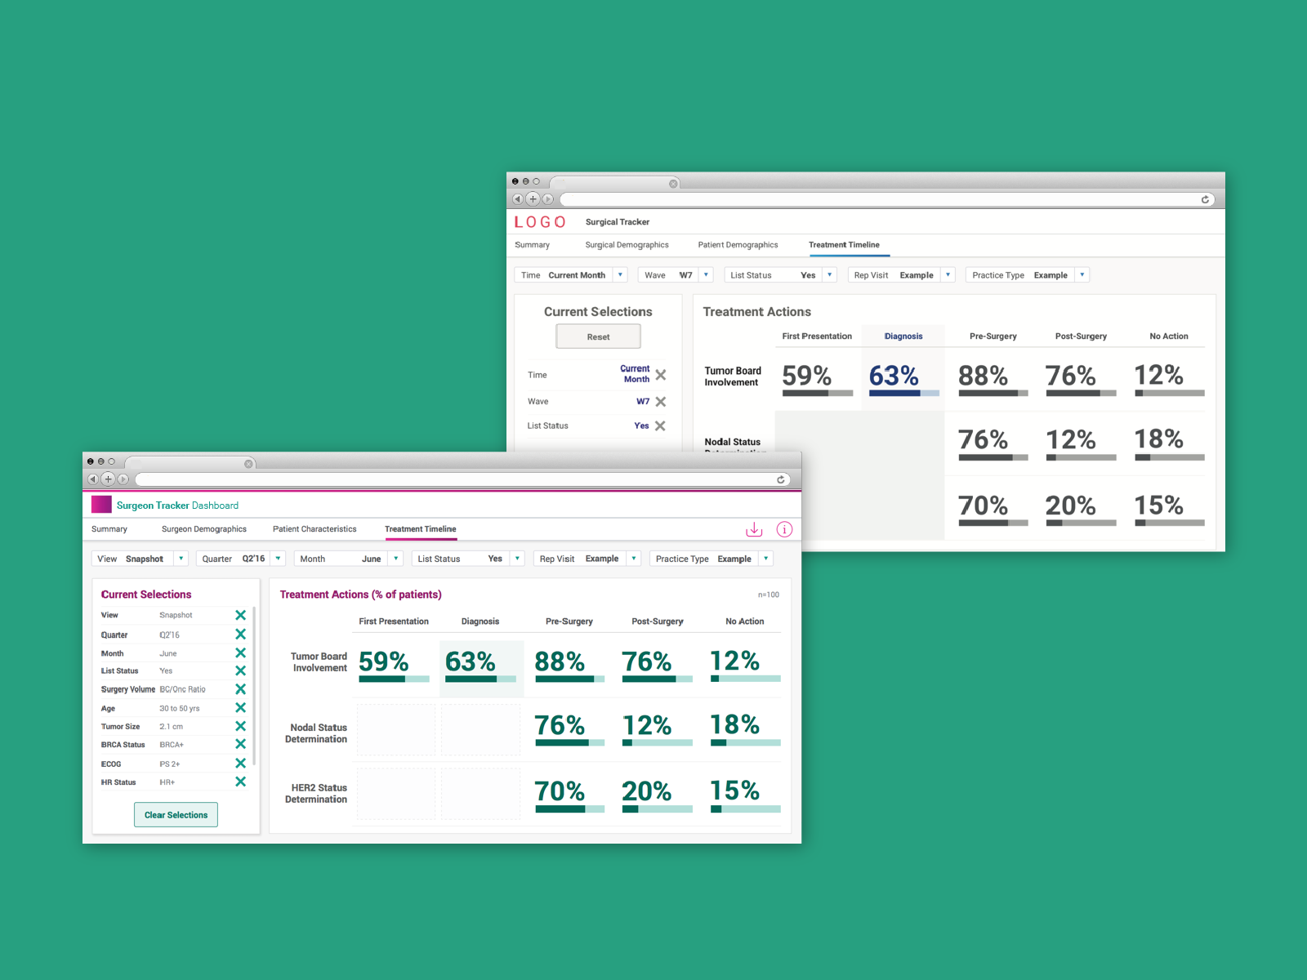Click the magenta Surgeon Tracker logo square

pyautogui.click(x=101, y=505)
